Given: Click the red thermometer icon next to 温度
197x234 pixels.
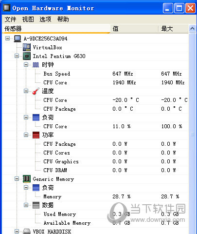Looking at the screenshot, I should coord(36,91).
